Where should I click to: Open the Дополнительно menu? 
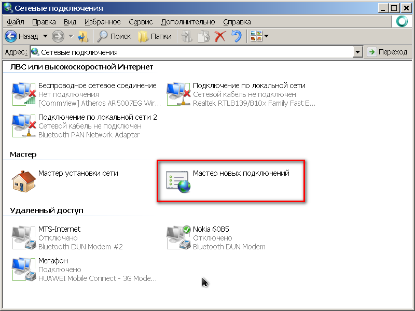[188, 22]
